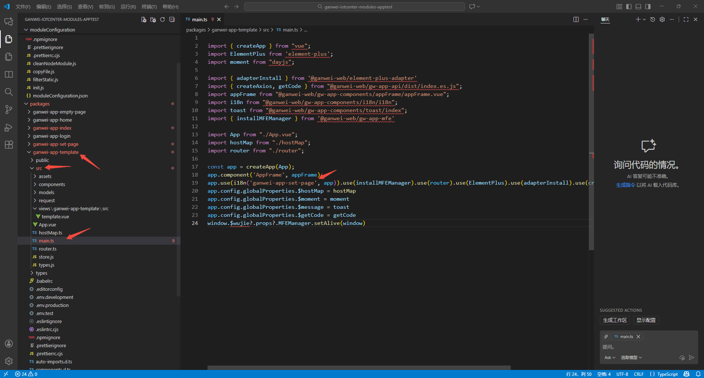Image resolution: width=704 pixels, height=378 pixels.
Task: Toggle the primary side bar layout button
Action: pos(629,7)
